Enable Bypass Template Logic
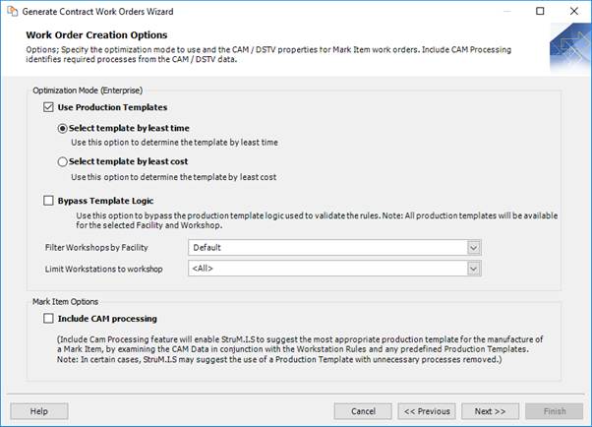Viewport: 592px width, 427px height. pyautogui.click(x=49, y=201)
